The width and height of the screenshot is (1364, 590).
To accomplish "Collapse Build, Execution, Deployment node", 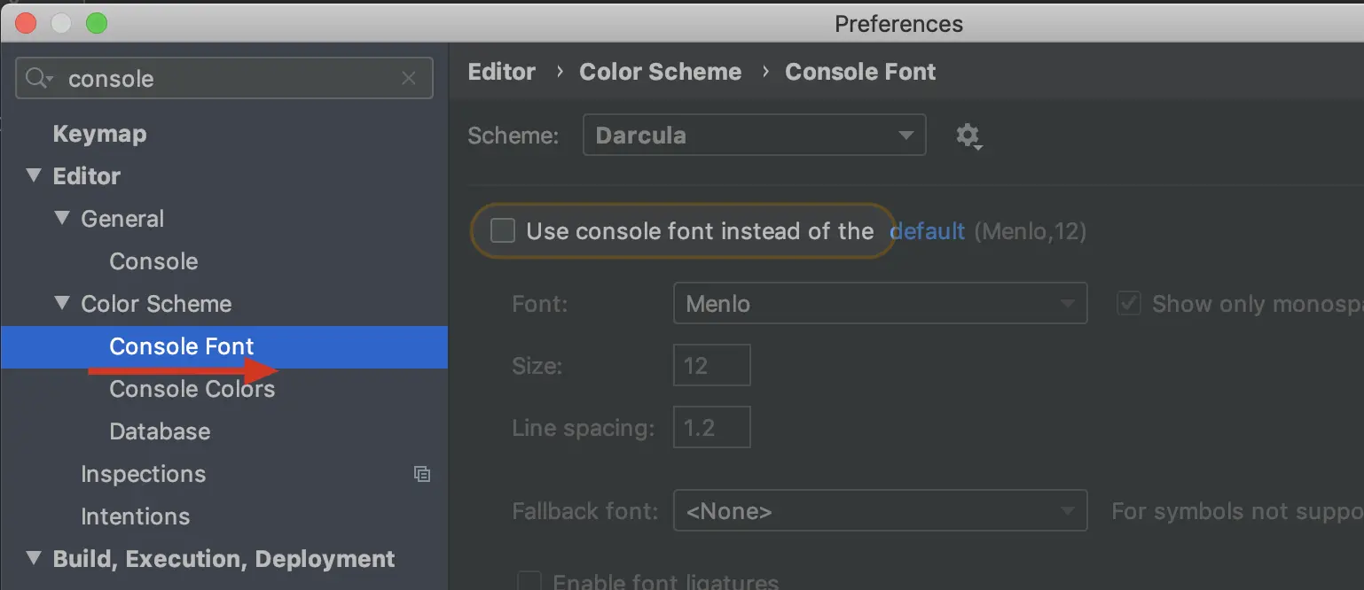I will coord(34,558).
